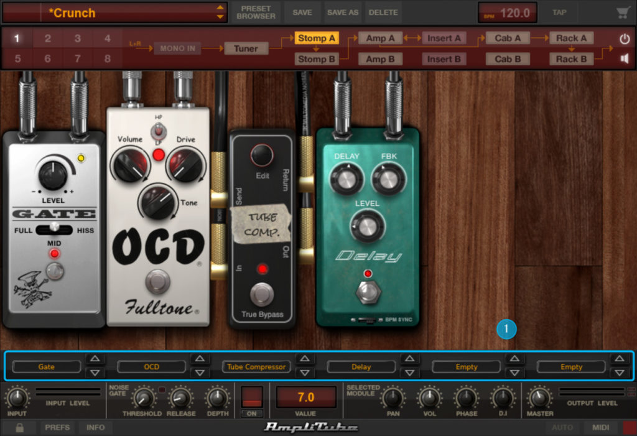Switch to the Rack B module

[x=572, y=59]
